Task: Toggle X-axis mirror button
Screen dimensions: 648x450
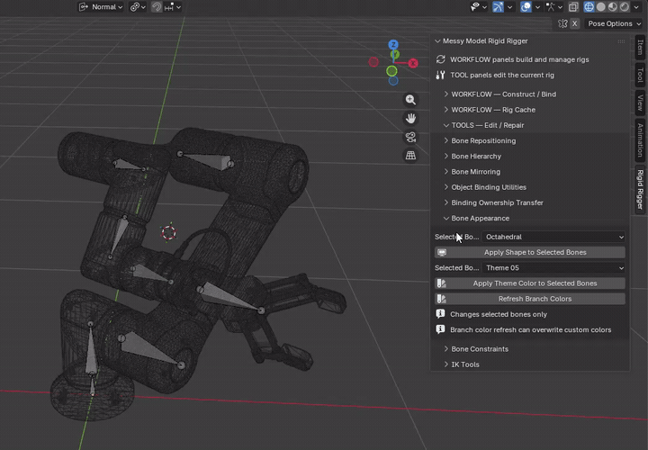Action: click(574, 23)
